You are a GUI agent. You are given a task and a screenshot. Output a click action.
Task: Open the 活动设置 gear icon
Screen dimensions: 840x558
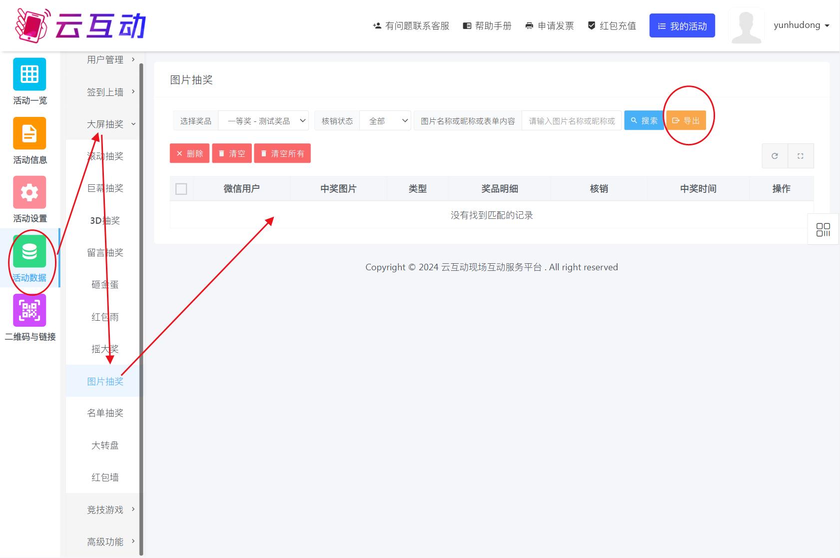click(x=29, y=192)
